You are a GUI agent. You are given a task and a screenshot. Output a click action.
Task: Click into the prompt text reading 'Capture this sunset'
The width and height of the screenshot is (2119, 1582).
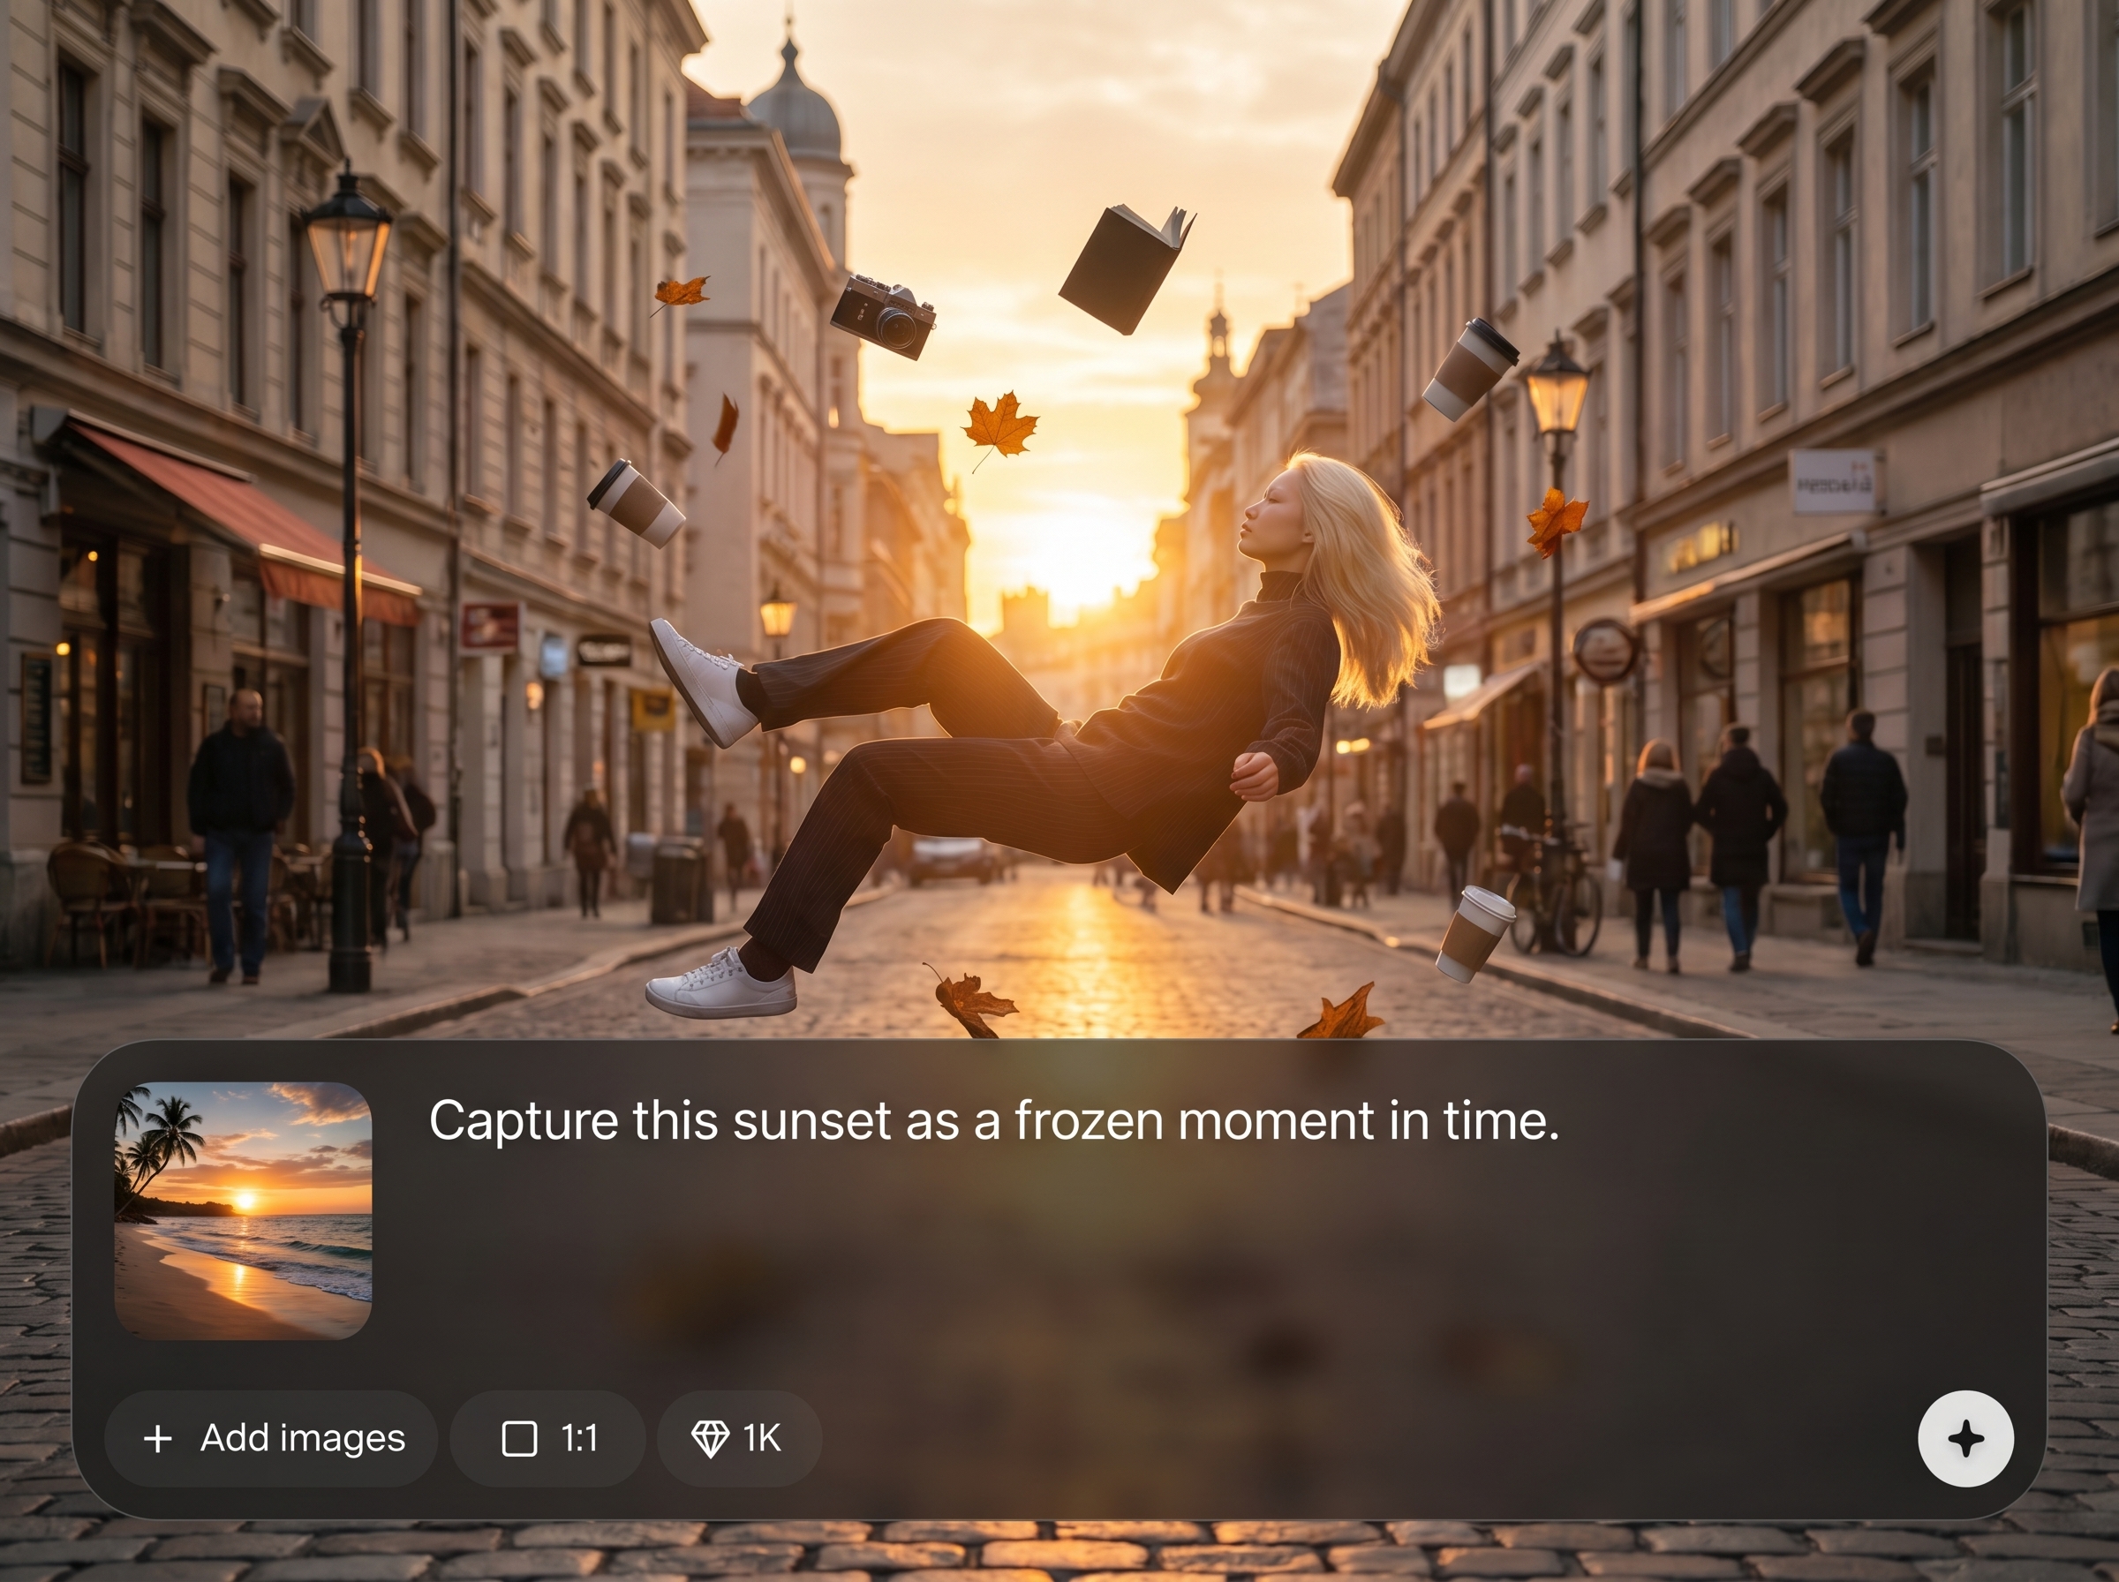[660, 1120]
